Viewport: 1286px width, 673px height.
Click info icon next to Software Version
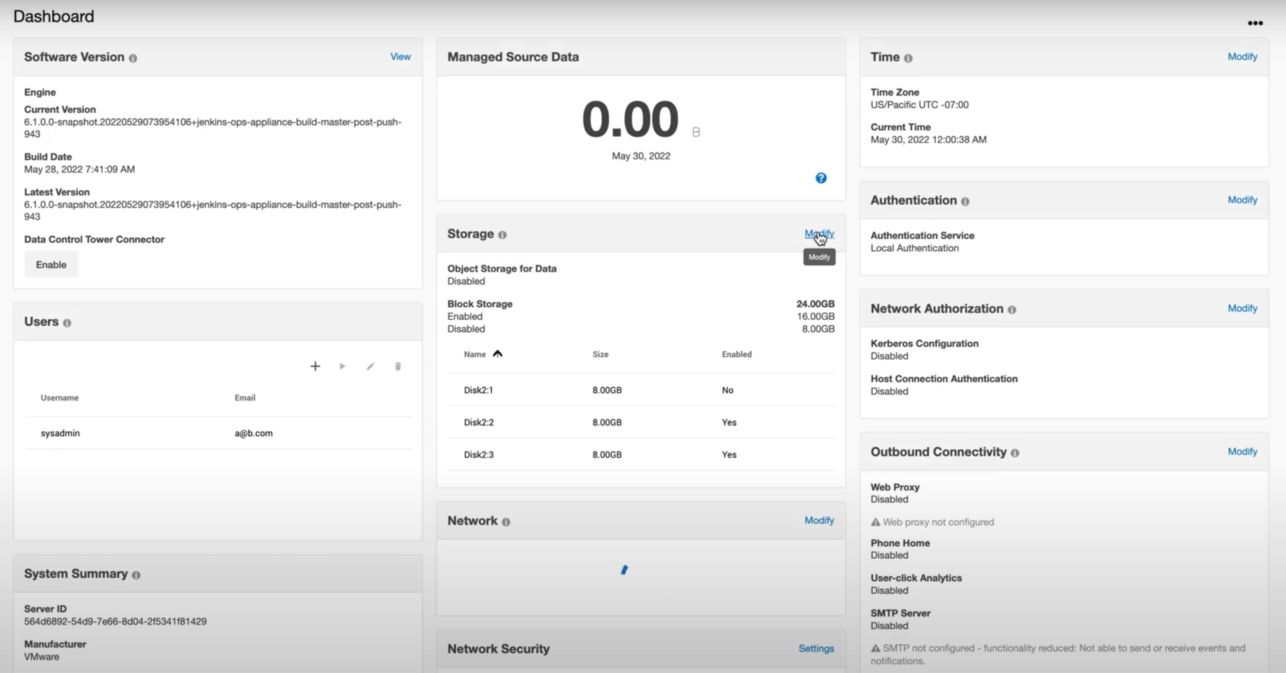point(133,58)
